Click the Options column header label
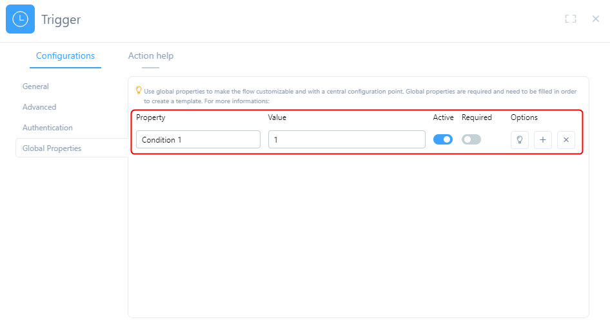This screenshot has height=331, width=610. tap(524, 117)
